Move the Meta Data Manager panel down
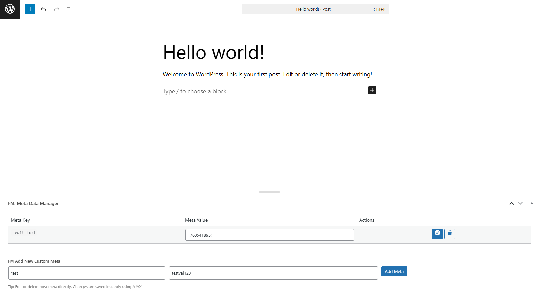536x297 pixels. (x=521, y=203)
